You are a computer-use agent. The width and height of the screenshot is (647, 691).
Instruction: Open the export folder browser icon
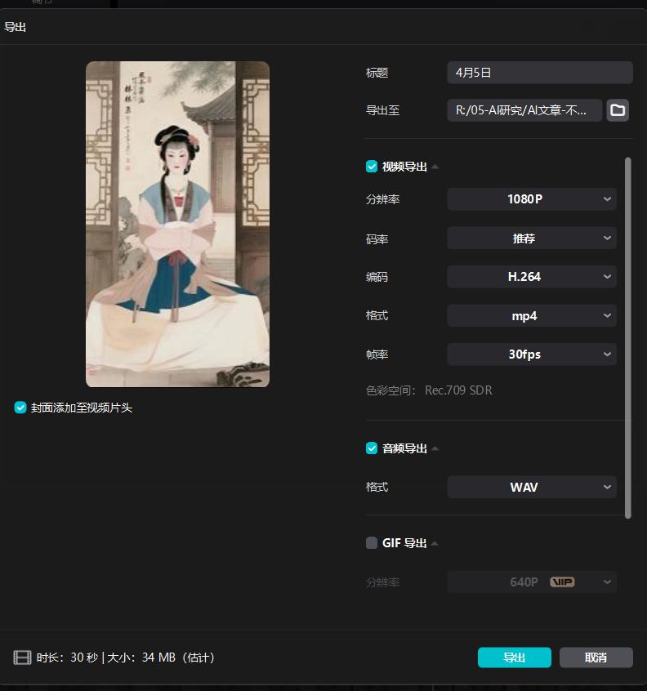(618, 110)
